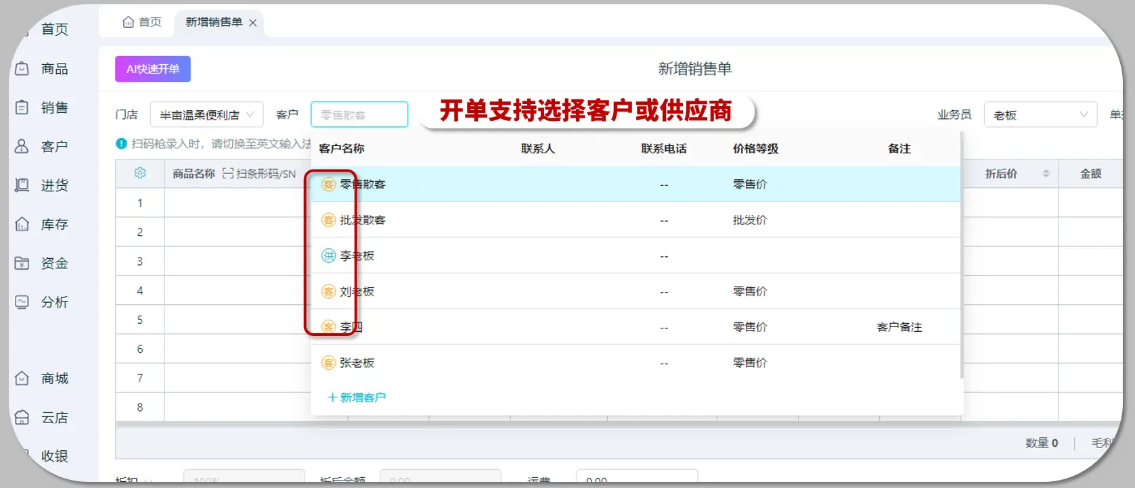Open the 分析 analysis icon

[22, 302]
